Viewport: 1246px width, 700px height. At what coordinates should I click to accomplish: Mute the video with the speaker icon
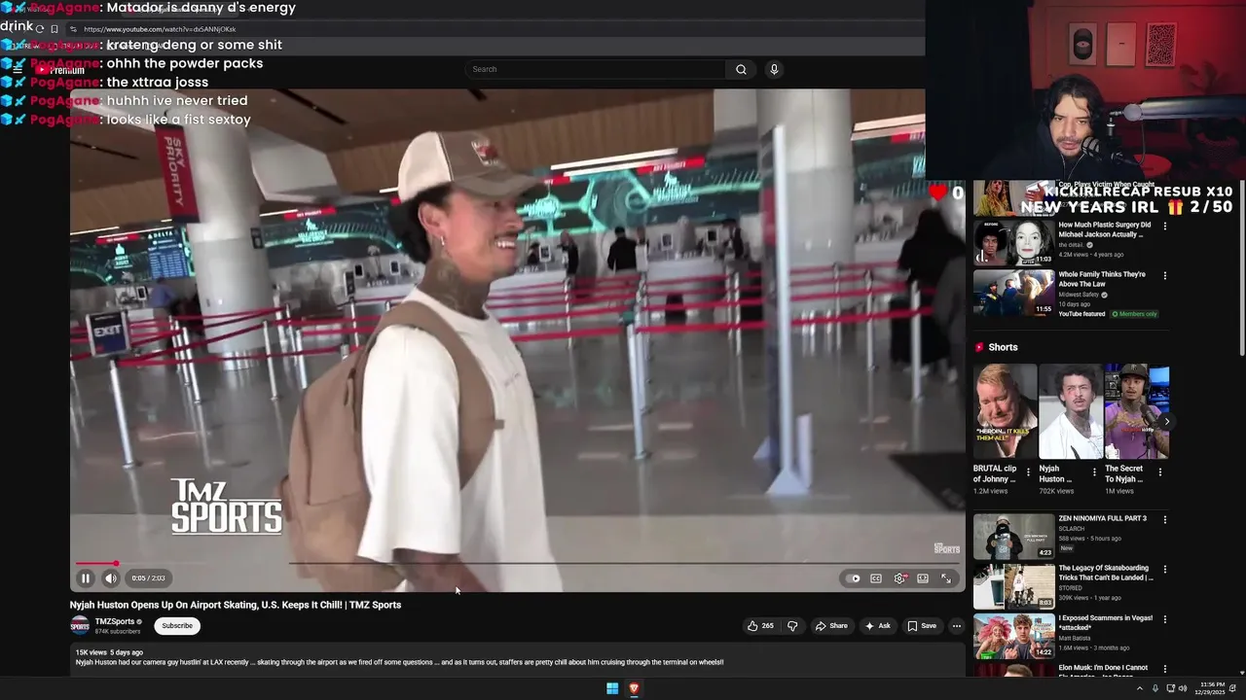[x=111, y=578]
